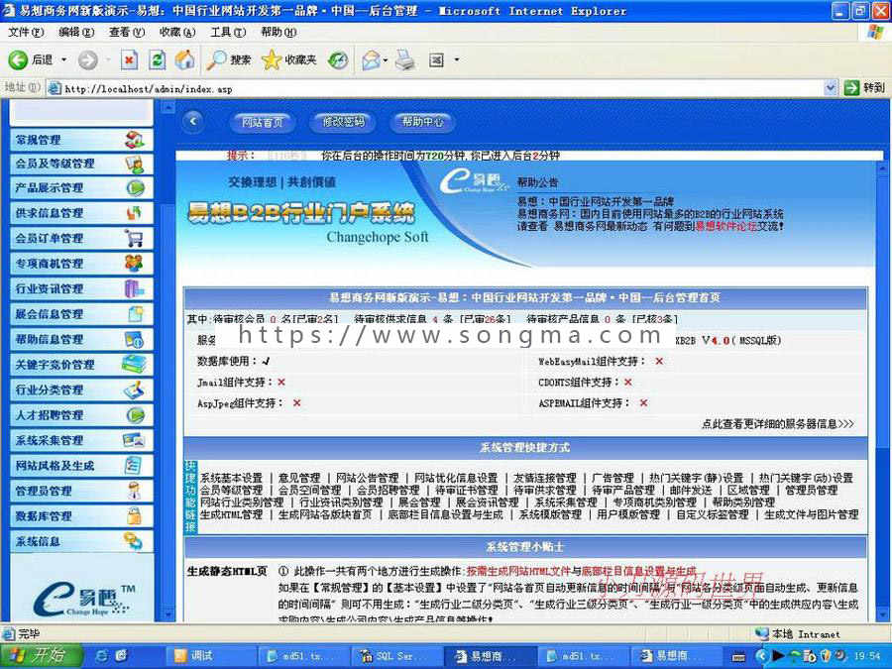Click the 系统信息 sidebar icon
The image size is (892, 669).
pyautogui.click(x=134, y=541)
